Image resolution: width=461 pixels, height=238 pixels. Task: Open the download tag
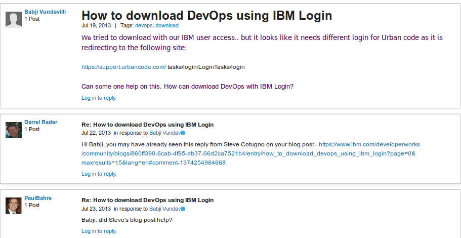(167, 26)
